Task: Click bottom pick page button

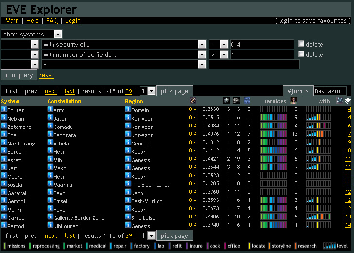Action: pyautogui.click(x=174, y=235)
